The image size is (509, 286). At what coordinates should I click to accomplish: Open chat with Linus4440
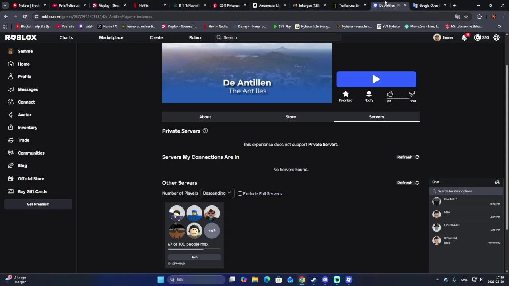tap(466, 227)
